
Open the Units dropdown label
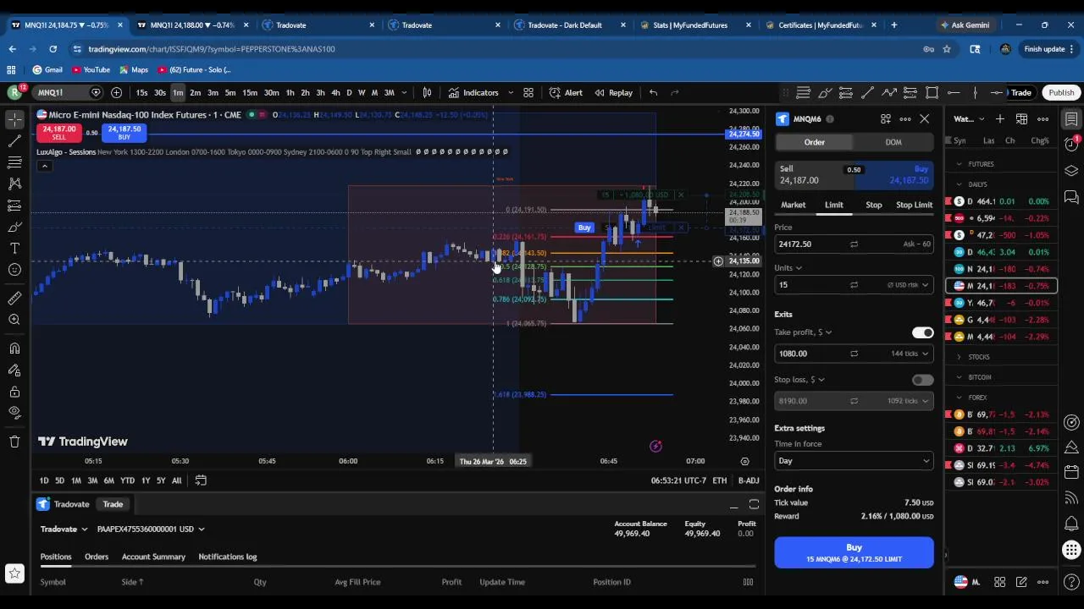788,268
